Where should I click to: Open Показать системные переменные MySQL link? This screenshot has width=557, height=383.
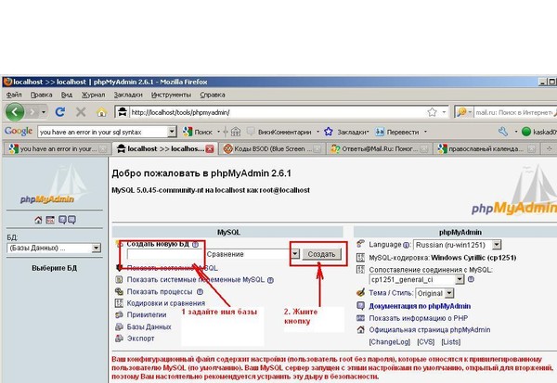195,280
